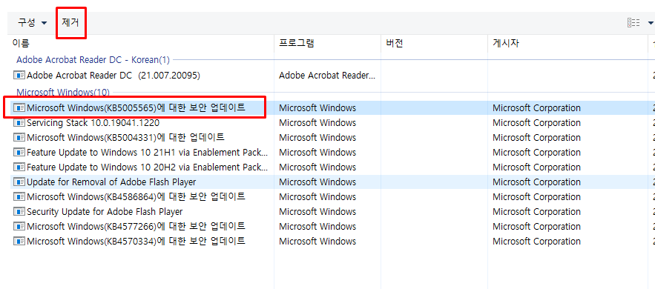This screenshot has width=655, height=289.
Task: Click icon of Windows 10 20H2 feature update
Action: coord(19,167)
